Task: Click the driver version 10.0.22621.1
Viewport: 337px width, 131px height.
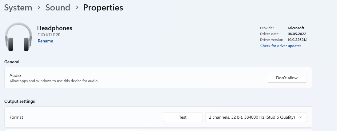Action: pyautogui.click(x=298, y=40)
